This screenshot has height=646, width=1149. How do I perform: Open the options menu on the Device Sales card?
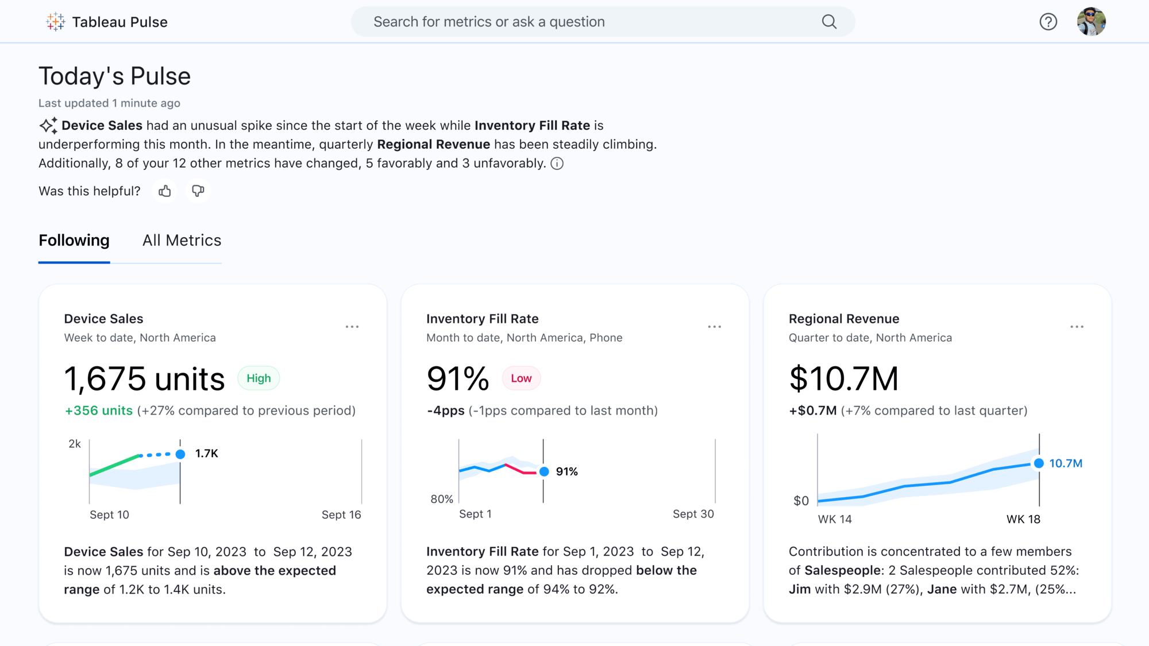pos(352,326)
